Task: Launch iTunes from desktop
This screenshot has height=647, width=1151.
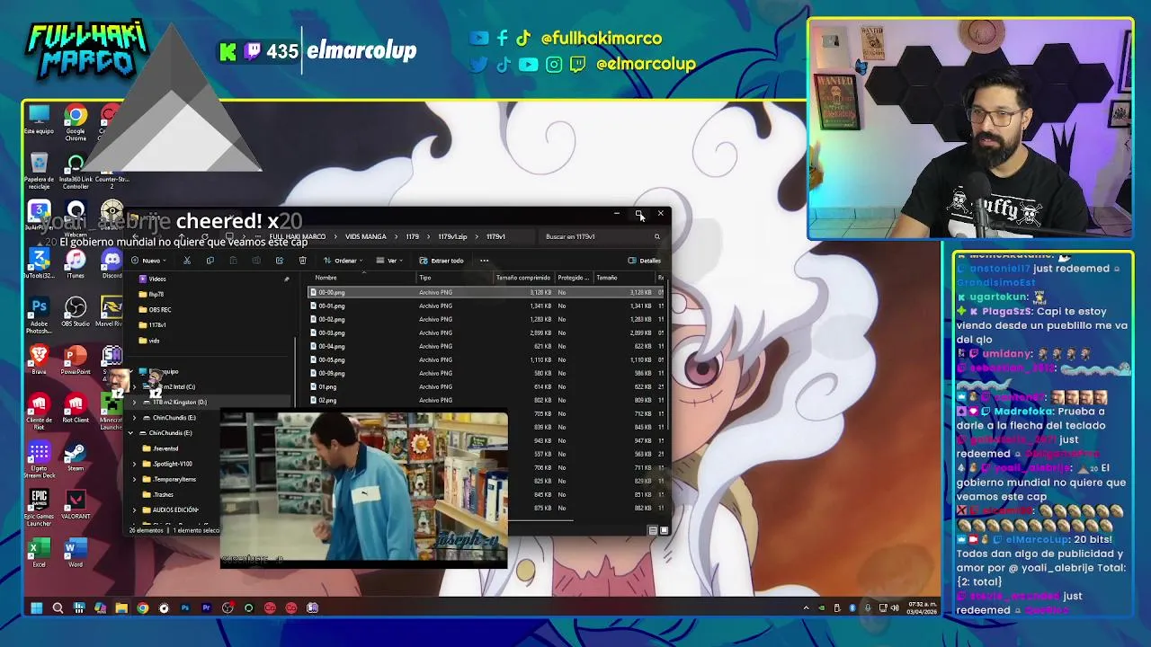Action: coord(76,264)
